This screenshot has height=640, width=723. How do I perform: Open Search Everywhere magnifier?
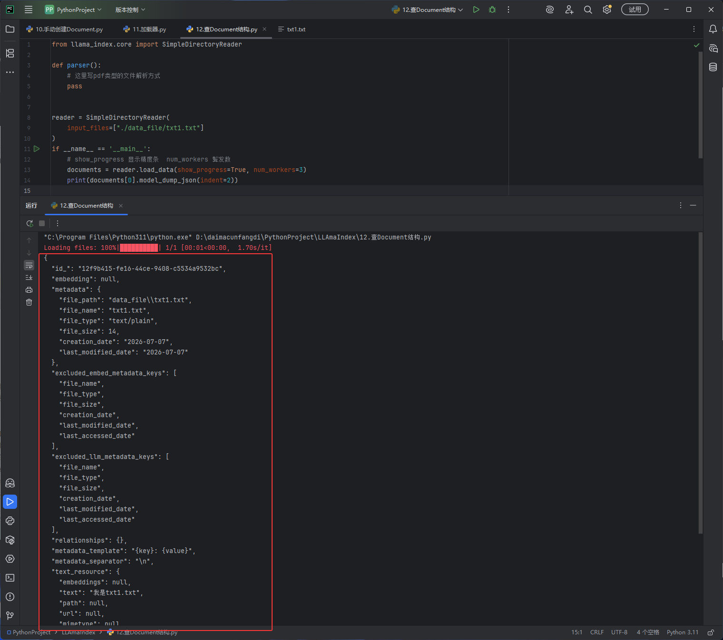pyautogui.click(x=588, y=10)
